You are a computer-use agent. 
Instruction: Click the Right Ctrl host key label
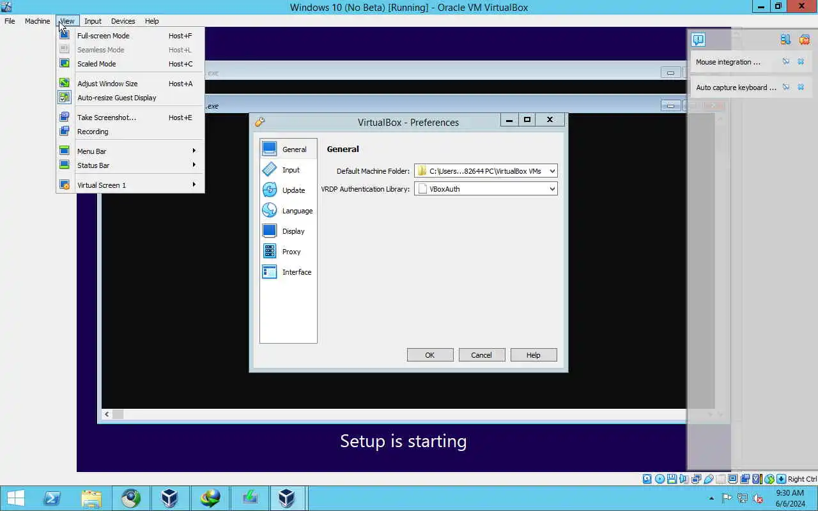pyautogui.click(x=802, y=479)
